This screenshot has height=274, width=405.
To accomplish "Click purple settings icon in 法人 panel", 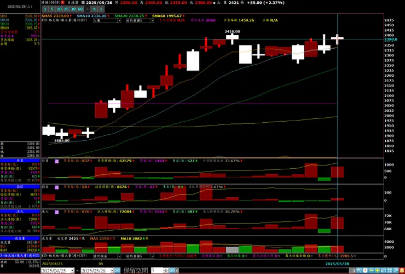I will (56, 212).
